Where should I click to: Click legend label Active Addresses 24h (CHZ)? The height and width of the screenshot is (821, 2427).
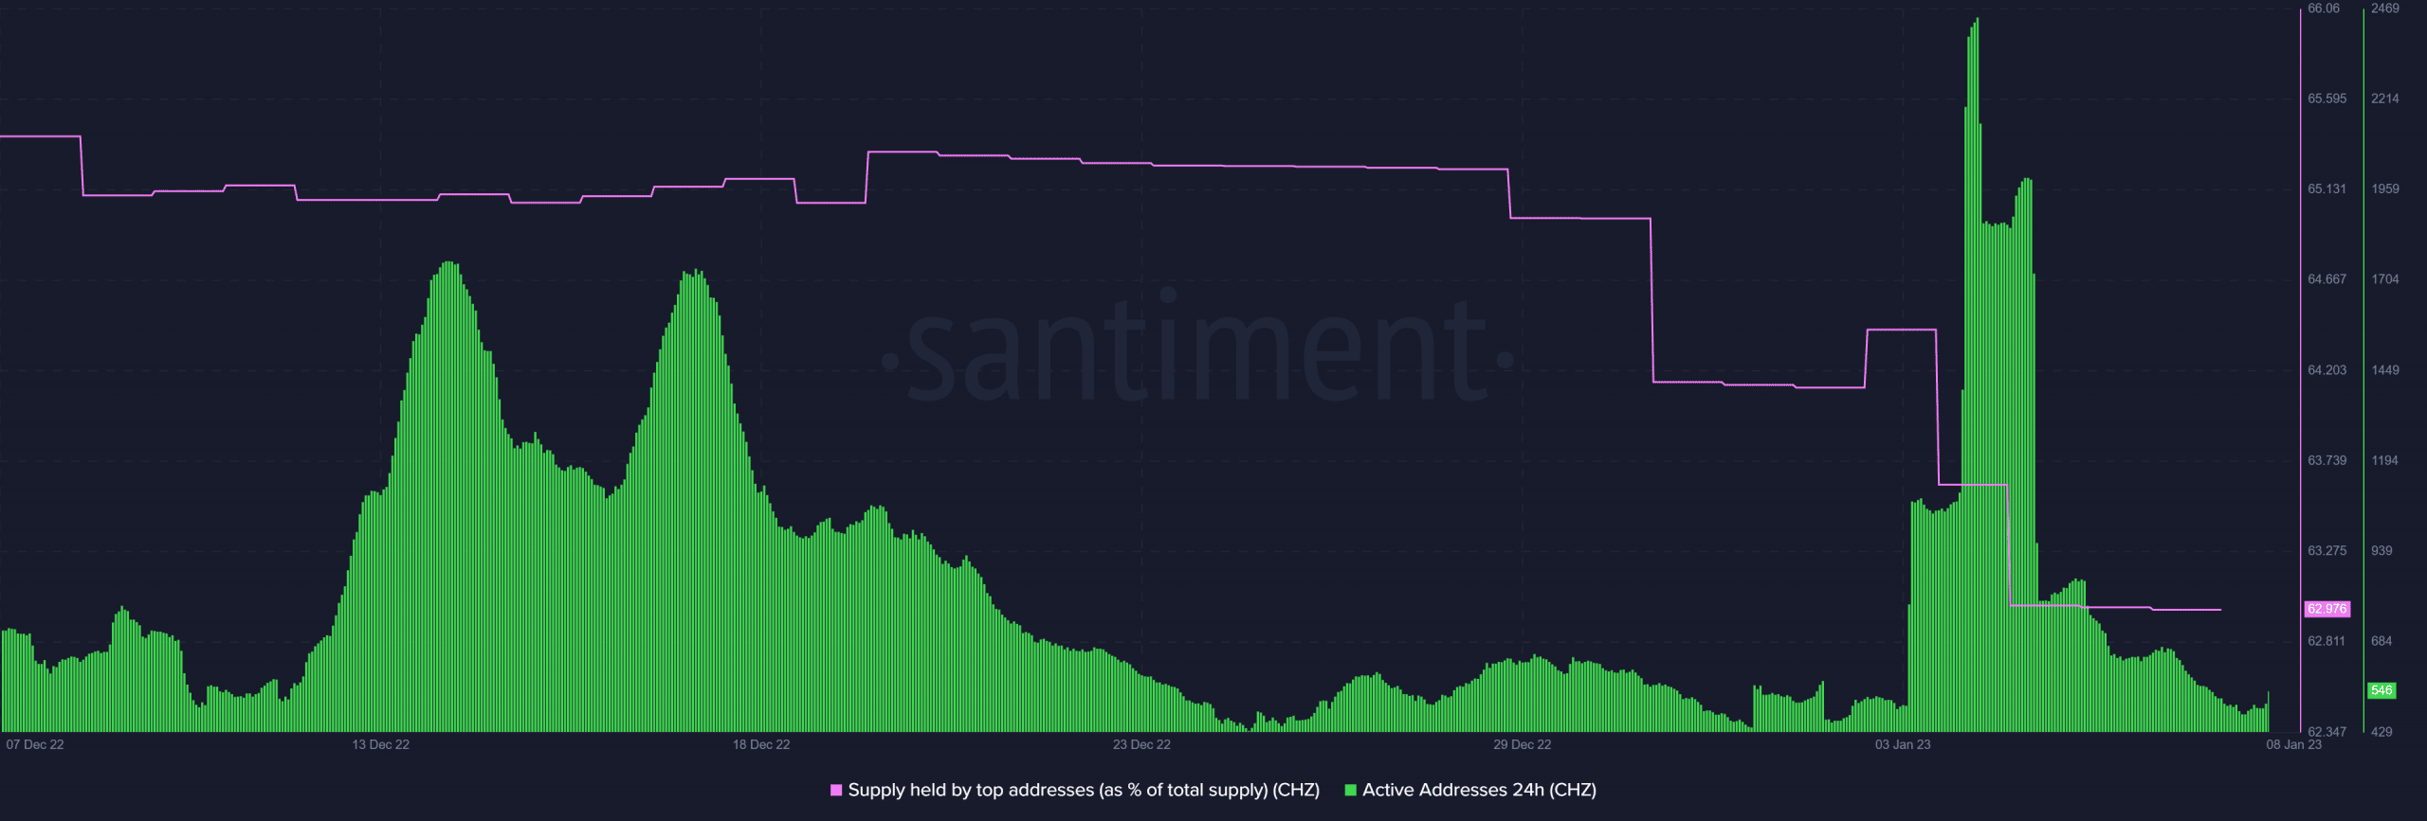[x=1479, y=790]
